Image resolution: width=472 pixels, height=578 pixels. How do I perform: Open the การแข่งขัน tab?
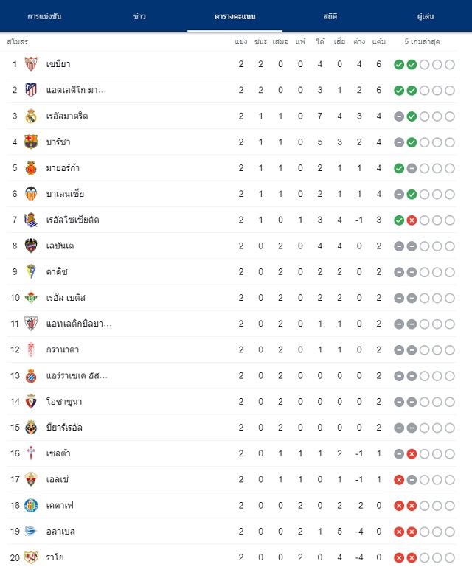[x=44, y=16]
